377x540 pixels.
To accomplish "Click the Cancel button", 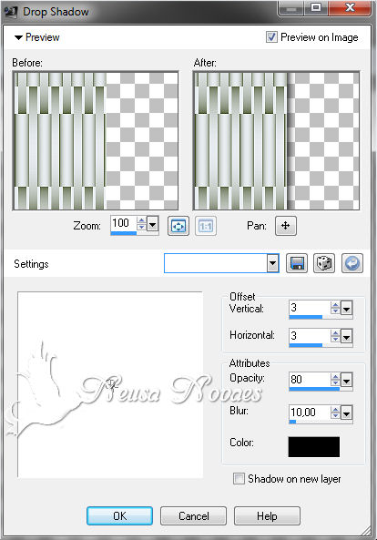I will [193, 515].
